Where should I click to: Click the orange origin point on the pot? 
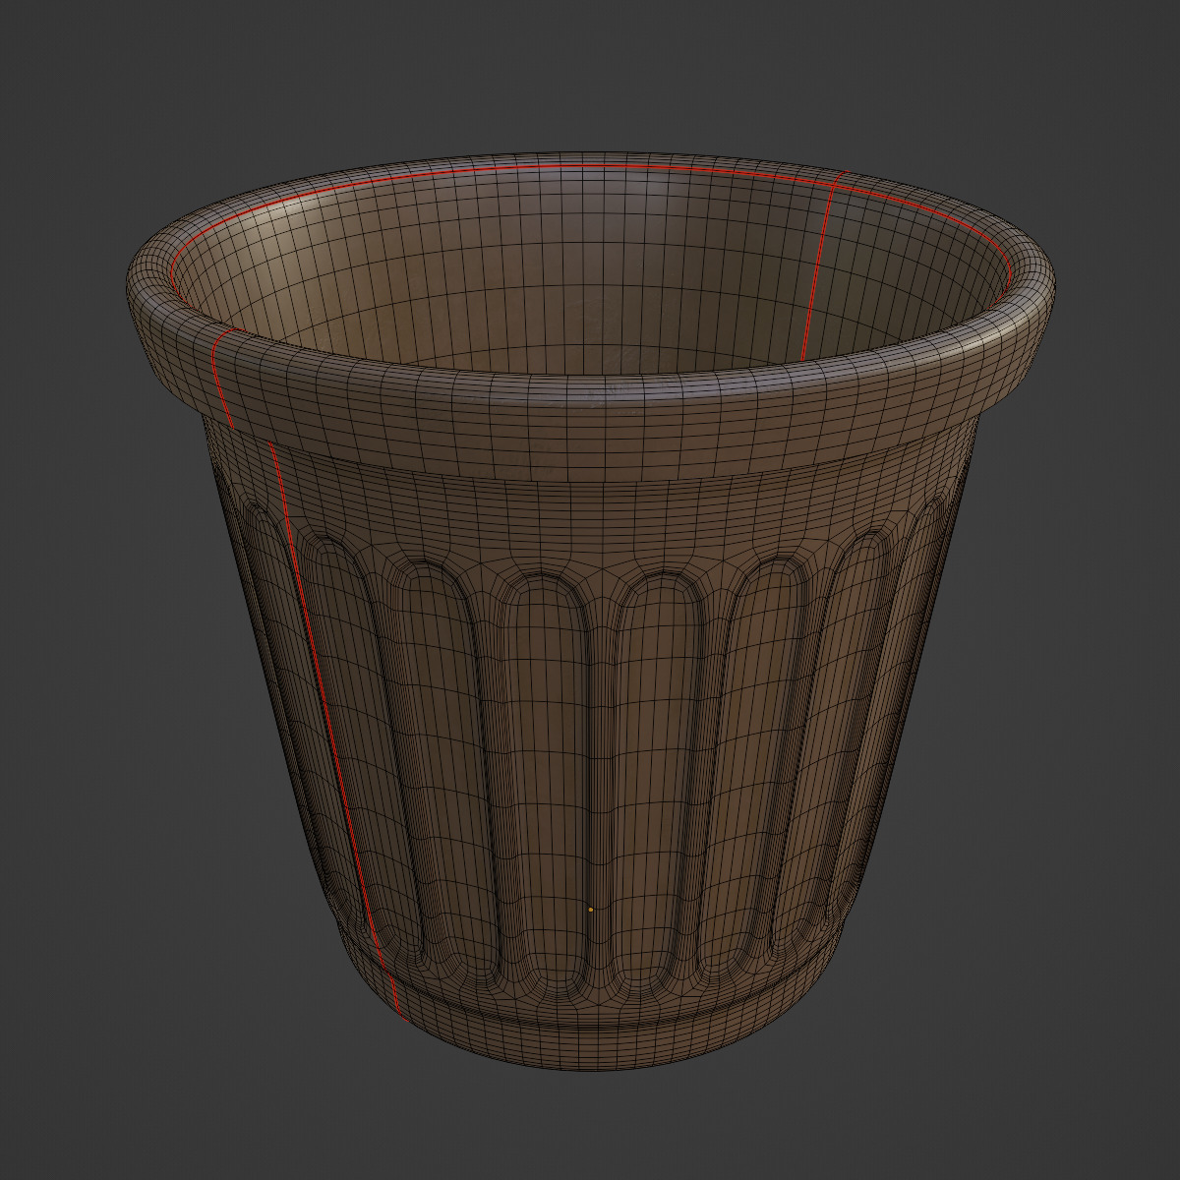[590, 910]
